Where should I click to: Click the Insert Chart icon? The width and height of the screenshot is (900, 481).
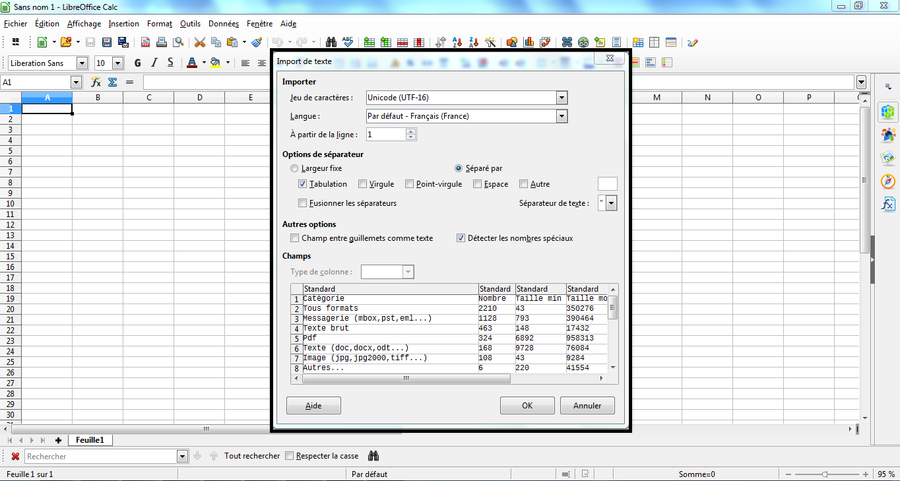(x=529, y=42)
